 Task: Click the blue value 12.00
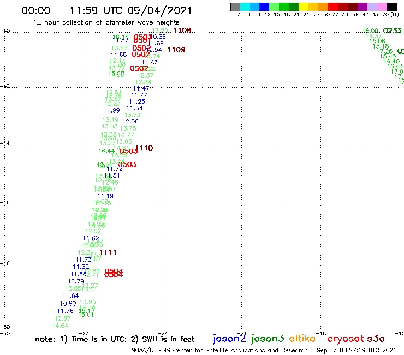130,121
